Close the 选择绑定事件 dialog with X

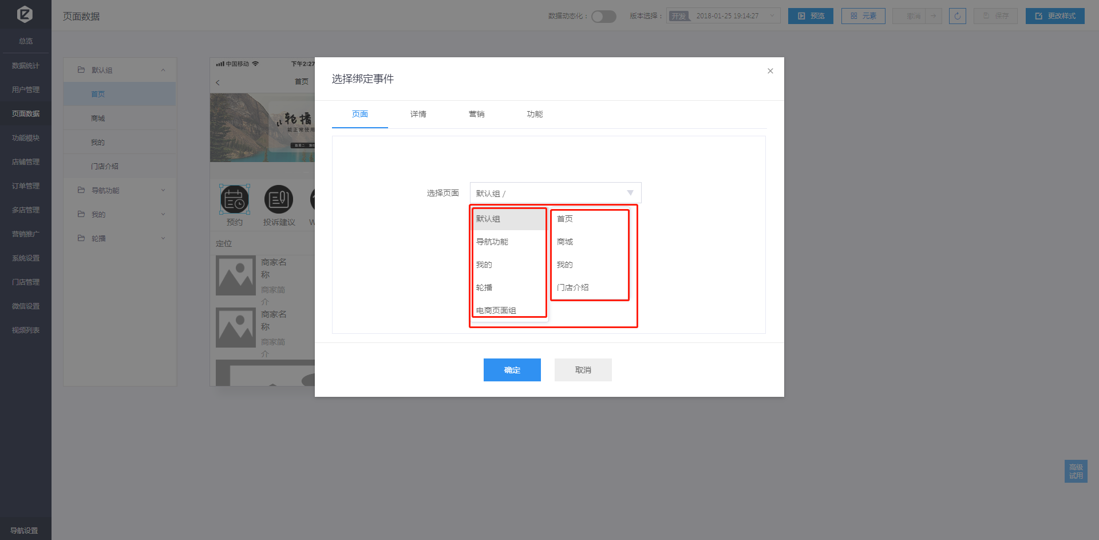click(770, 71)
